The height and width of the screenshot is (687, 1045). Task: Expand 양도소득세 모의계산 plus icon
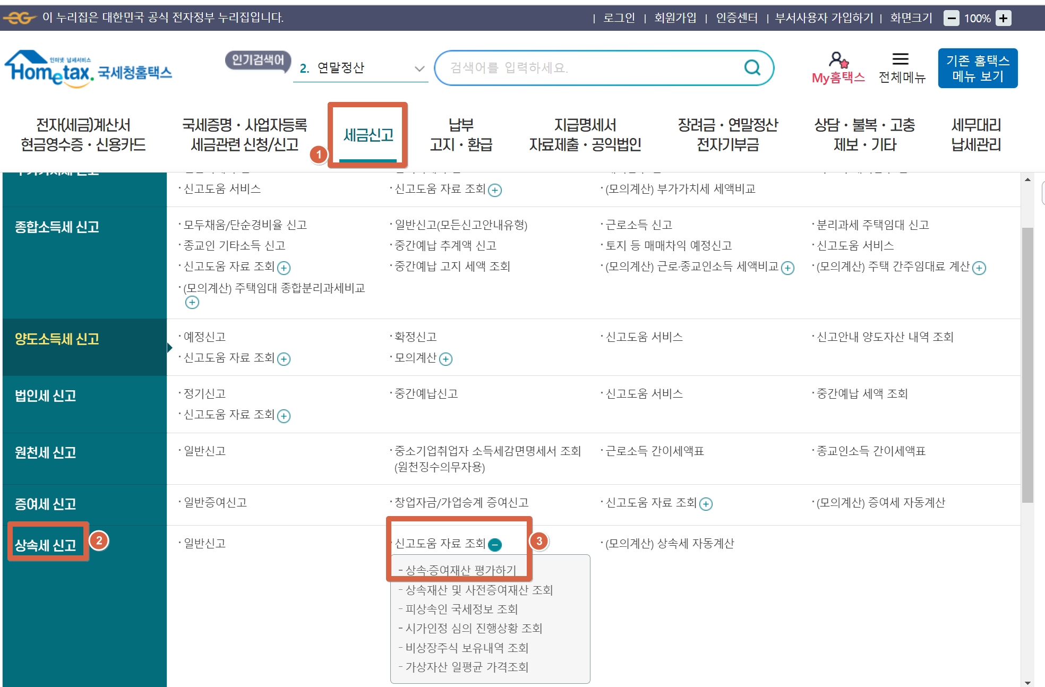(446, 359)
